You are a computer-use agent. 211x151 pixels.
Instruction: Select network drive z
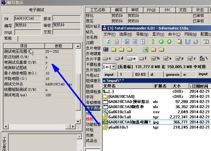point(192,59)
